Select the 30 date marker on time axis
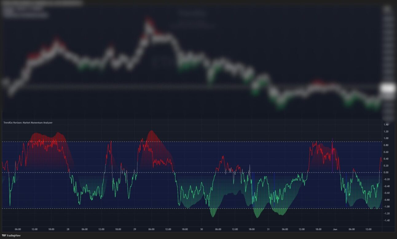 [201, 229]
